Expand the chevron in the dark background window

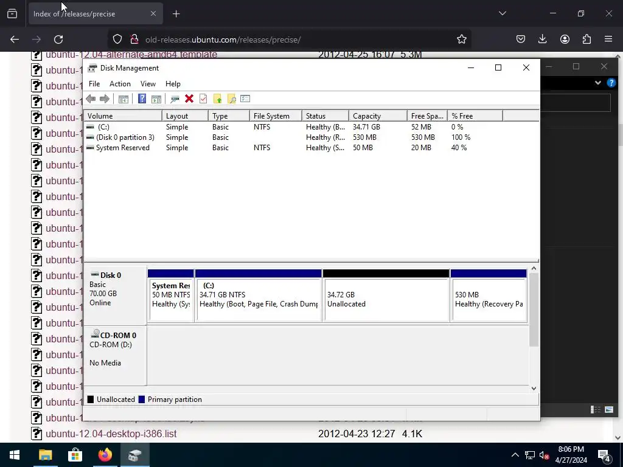(597, 83)
